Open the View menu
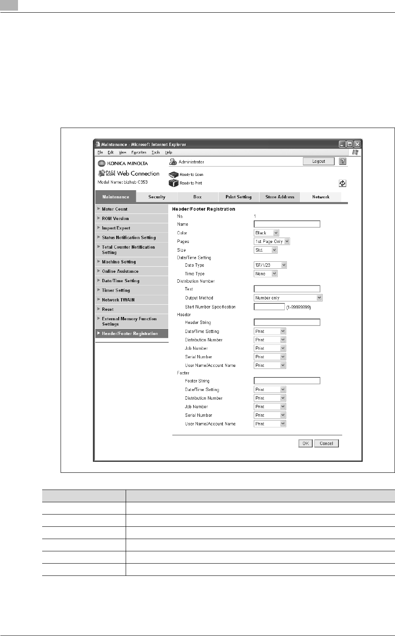 click(x=123, y=152)
